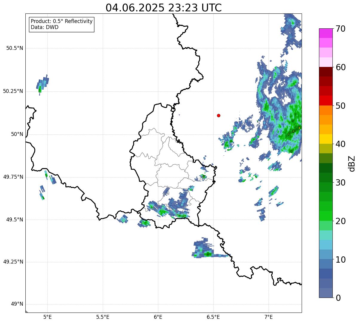Click the red location marker dot

pos(219,115)
